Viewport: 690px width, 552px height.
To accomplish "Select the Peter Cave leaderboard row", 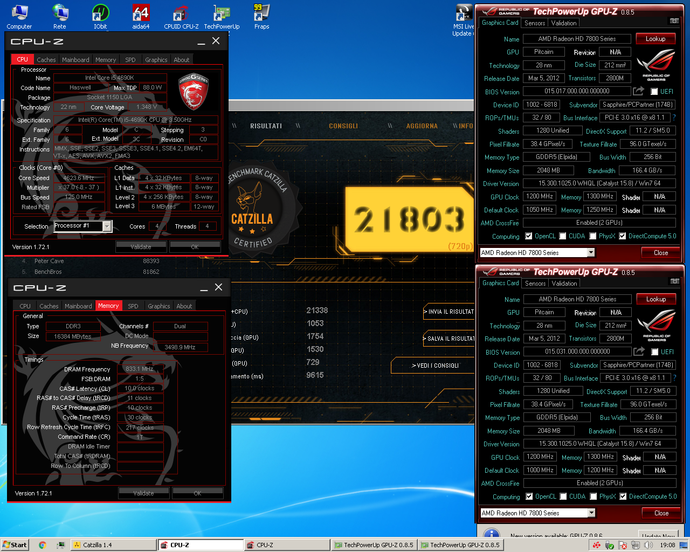I will 92,261.
